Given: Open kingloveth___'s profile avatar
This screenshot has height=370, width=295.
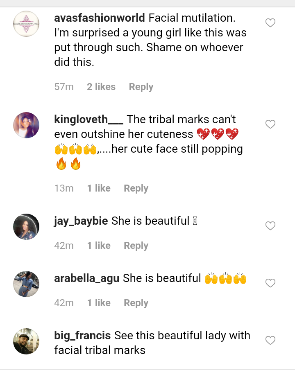Looking at the screenshot, I should [x=26, y=125].
